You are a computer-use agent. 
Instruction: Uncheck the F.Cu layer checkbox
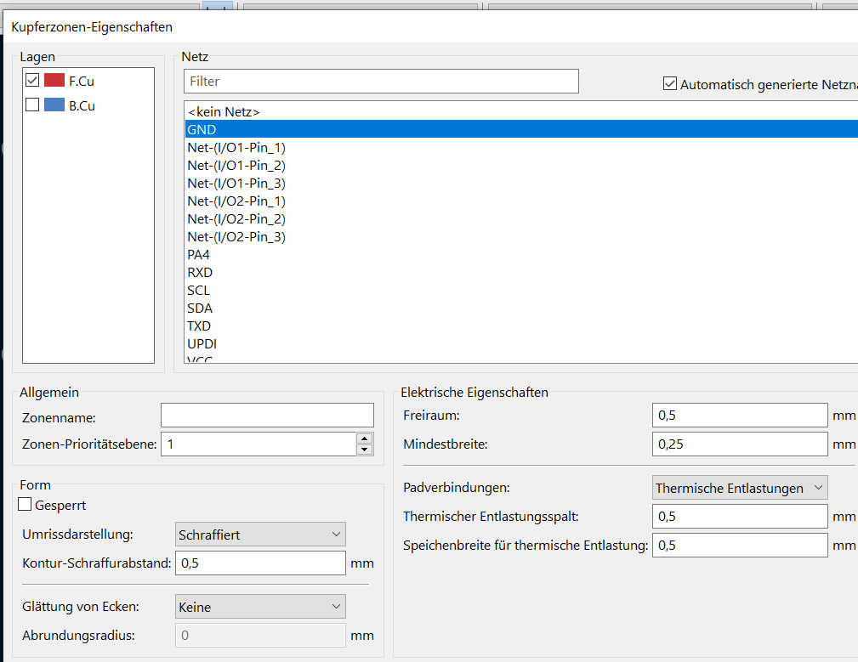pyautogui.click(x=32, y=81)
